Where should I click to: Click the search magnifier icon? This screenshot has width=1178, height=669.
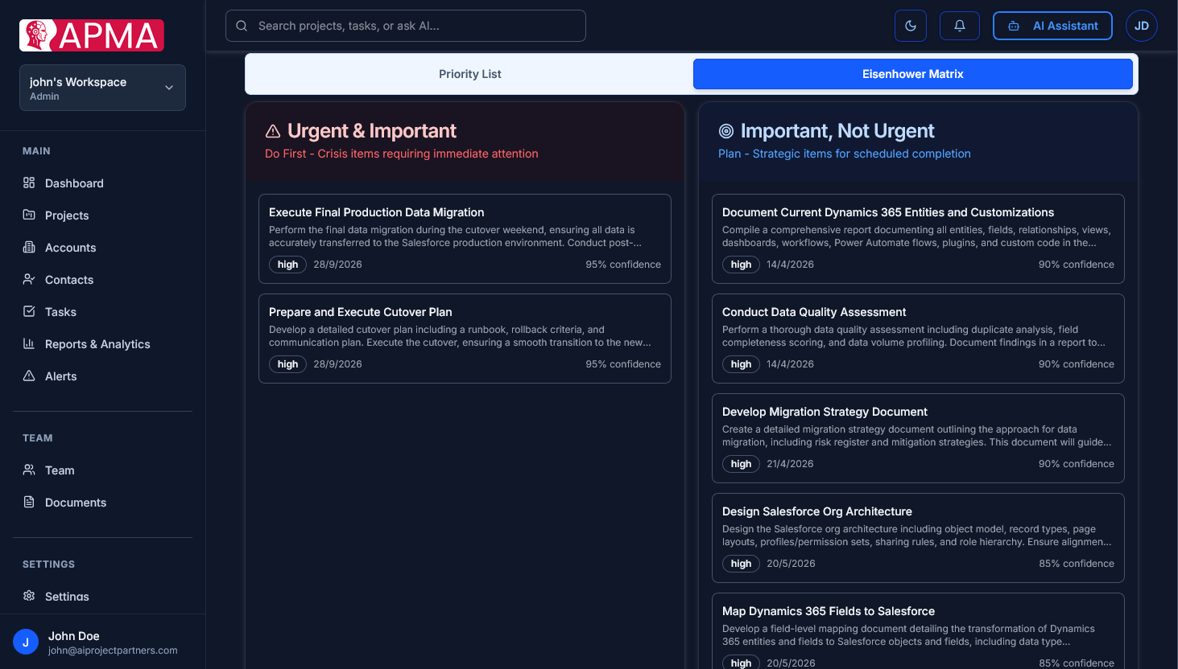(x=242, y=25)
